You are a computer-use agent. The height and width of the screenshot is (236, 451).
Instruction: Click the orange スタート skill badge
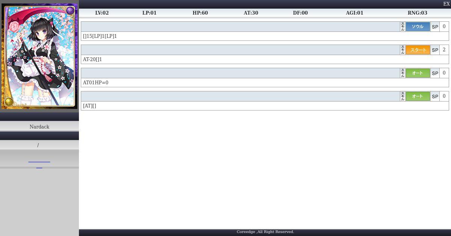pos(418,50)
